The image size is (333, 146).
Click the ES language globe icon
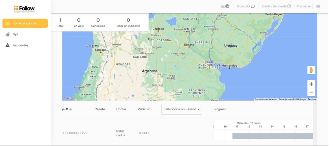point(227,6)
